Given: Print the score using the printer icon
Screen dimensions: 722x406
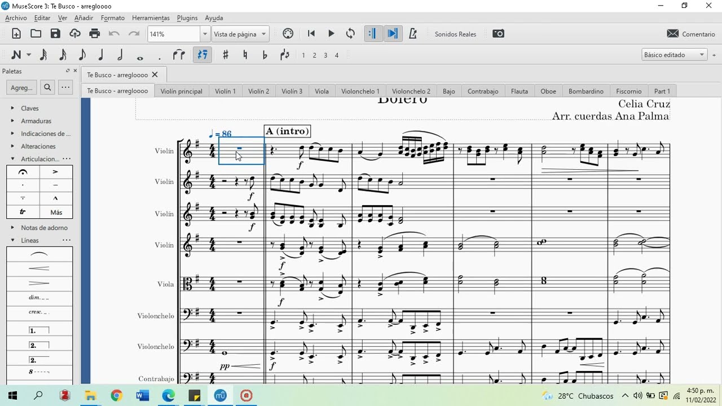Looking at the screenshot, I should 95,34.
